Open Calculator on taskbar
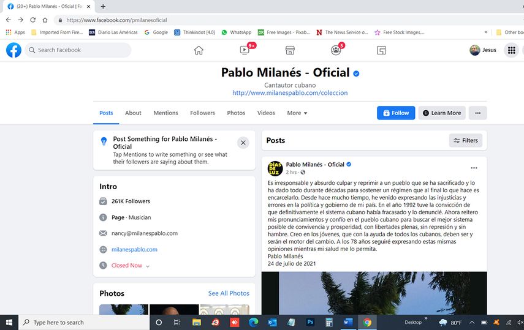524x330 pixels. click(x=329, y=322)
